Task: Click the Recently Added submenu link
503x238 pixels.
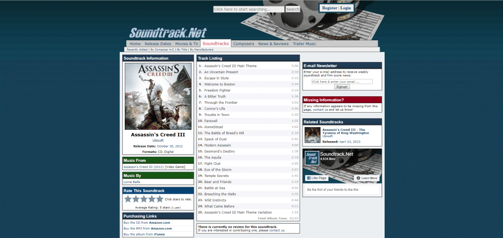Action: point(137,50)
